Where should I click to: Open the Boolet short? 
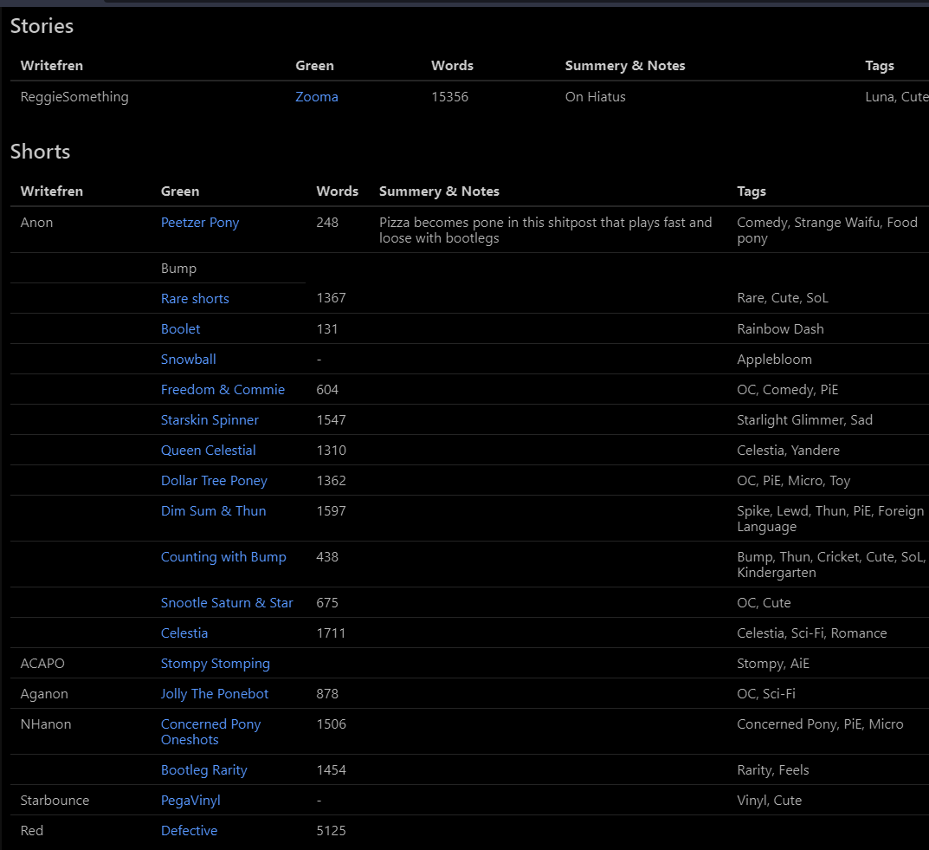click(x=181, y=328)
